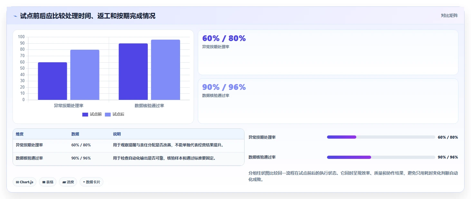Screen dimensions: 471x199
Task: Select the 表格 tag pill
Action: (x=48, y=182)
